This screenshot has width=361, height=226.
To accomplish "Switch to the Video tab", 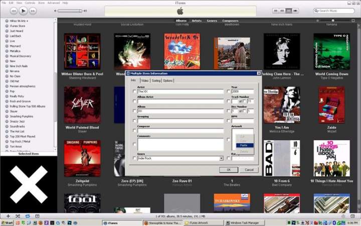I will [145, 80].
